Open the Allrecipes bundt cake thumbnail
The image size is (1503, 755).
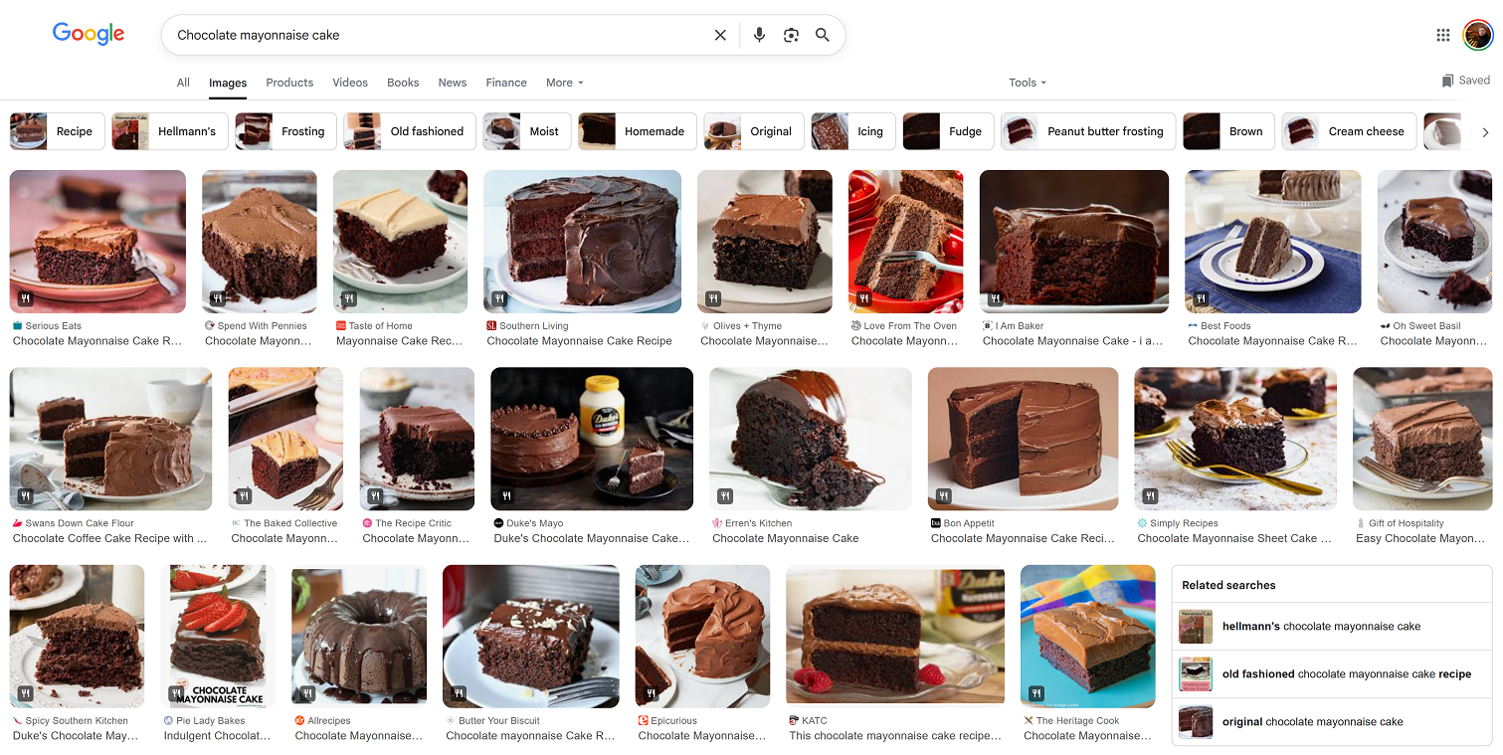(x=359, y=636)
